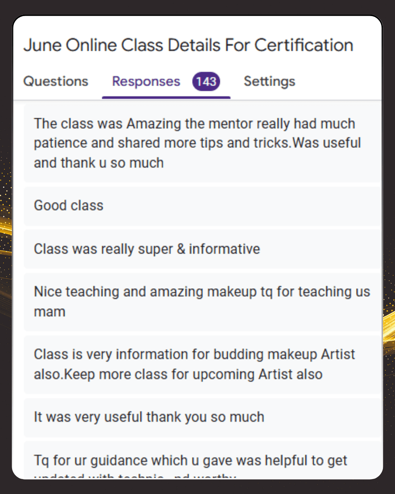The height and width of the screenshot is (494, 395).
Task: Click the form title June Online Class Details
Action: [188, 45]
